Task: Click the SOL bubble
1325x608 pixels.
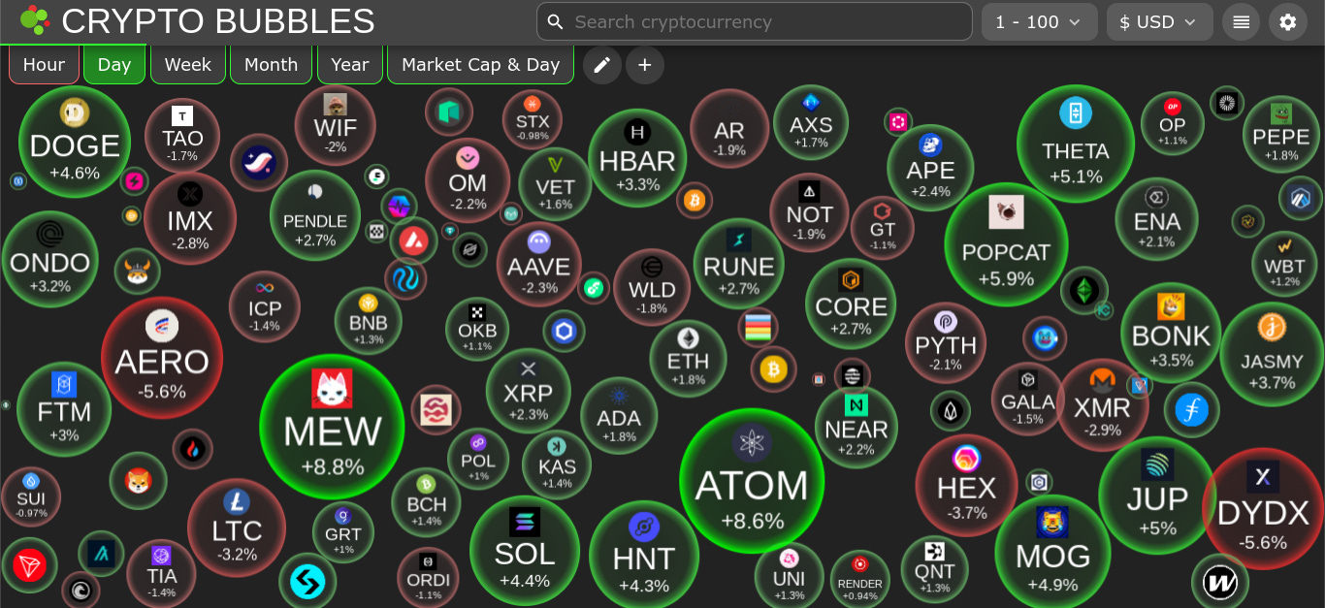Action: coord(525,551)
